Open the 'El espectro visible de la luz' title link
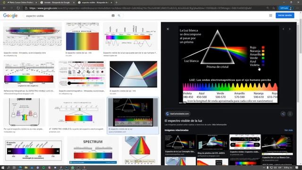302x170 pixels. tap(183, 121)
